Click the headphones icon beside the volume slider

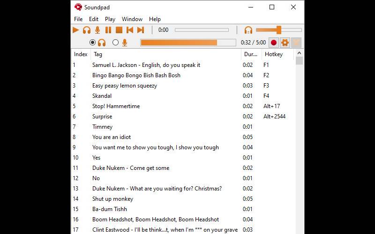coord(248,30)
